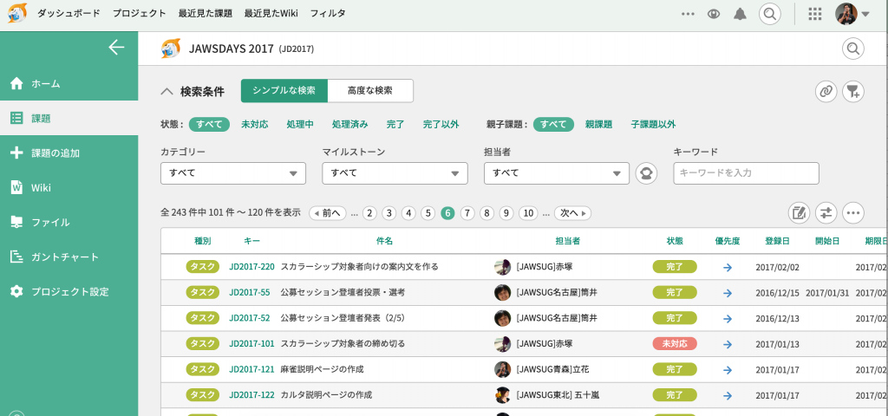Viewport: 888px width, 416px height.
Task: Sort by 状態 column header
Action: click(x=675, y=241)
